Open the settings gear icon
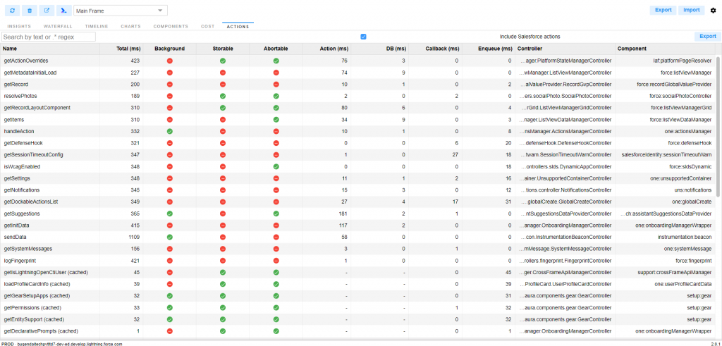722x346 pixels. pyautogui.click(x=713, y=11)
